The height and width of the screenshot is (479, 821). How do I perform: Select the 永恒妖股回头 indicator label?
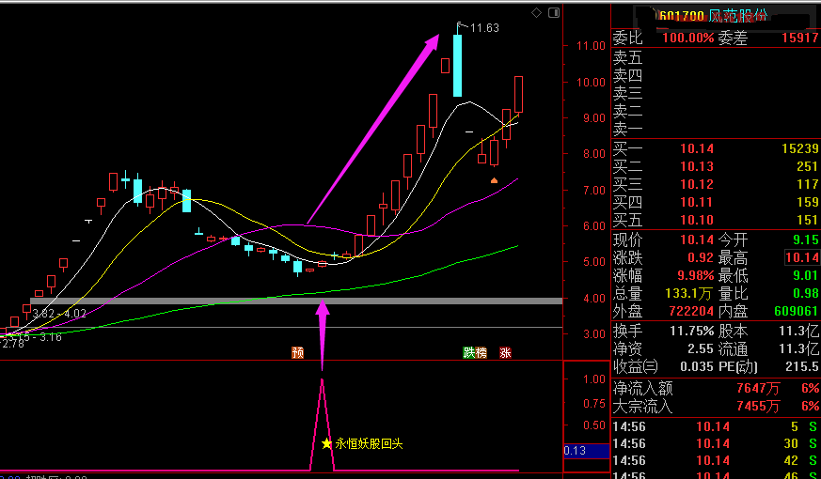[x=370, y=444]
